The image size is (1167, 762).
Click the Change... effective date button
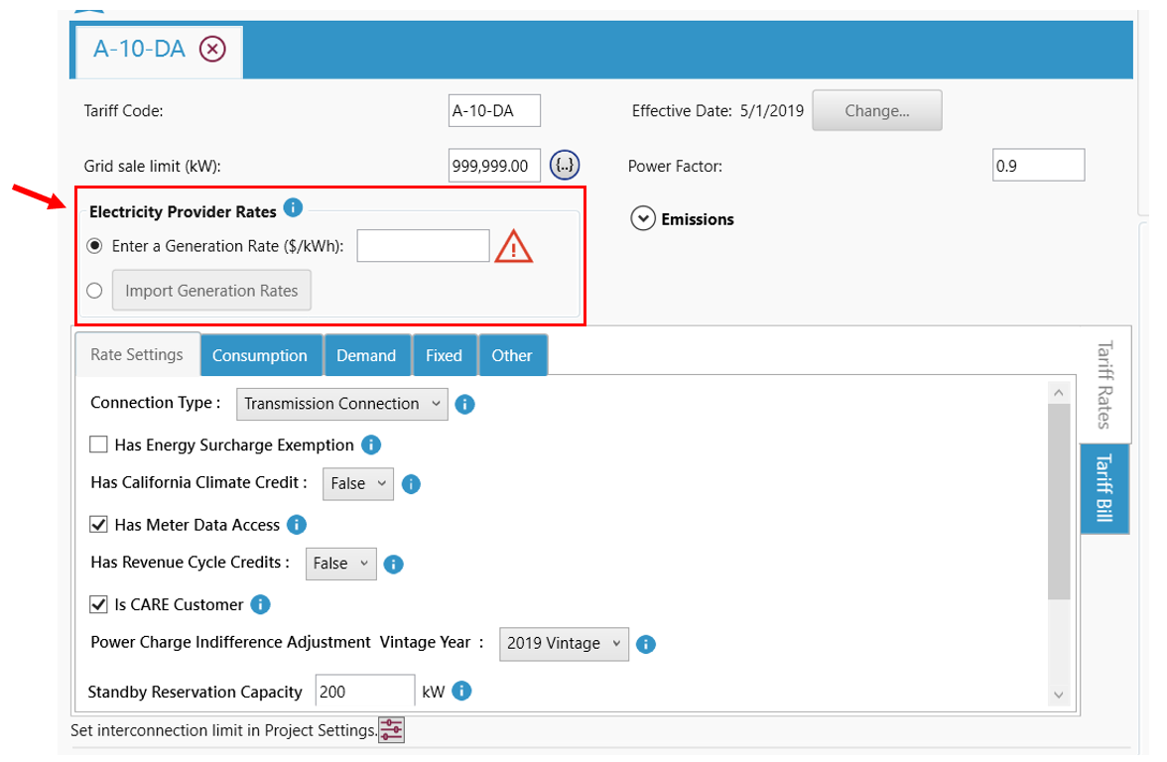[x=876, y=111]
